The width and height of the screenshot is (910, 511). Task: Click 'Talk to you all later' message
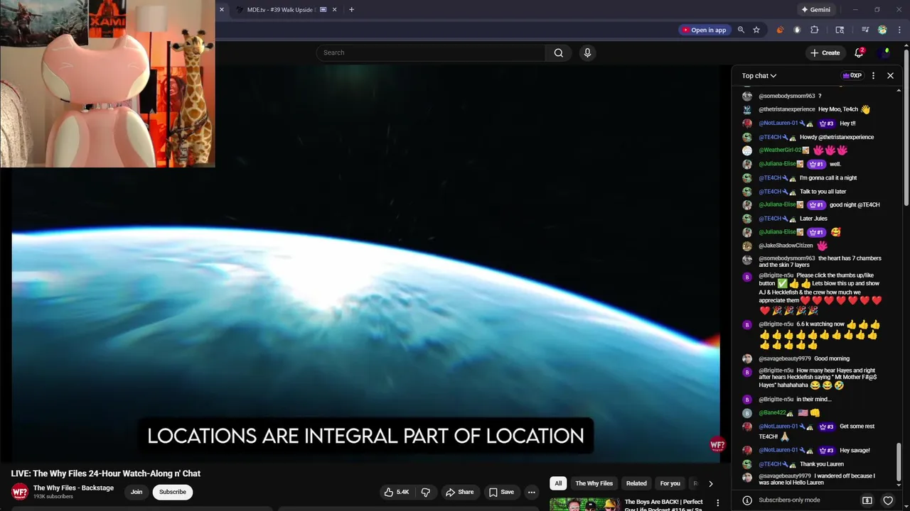click(823, 192)
